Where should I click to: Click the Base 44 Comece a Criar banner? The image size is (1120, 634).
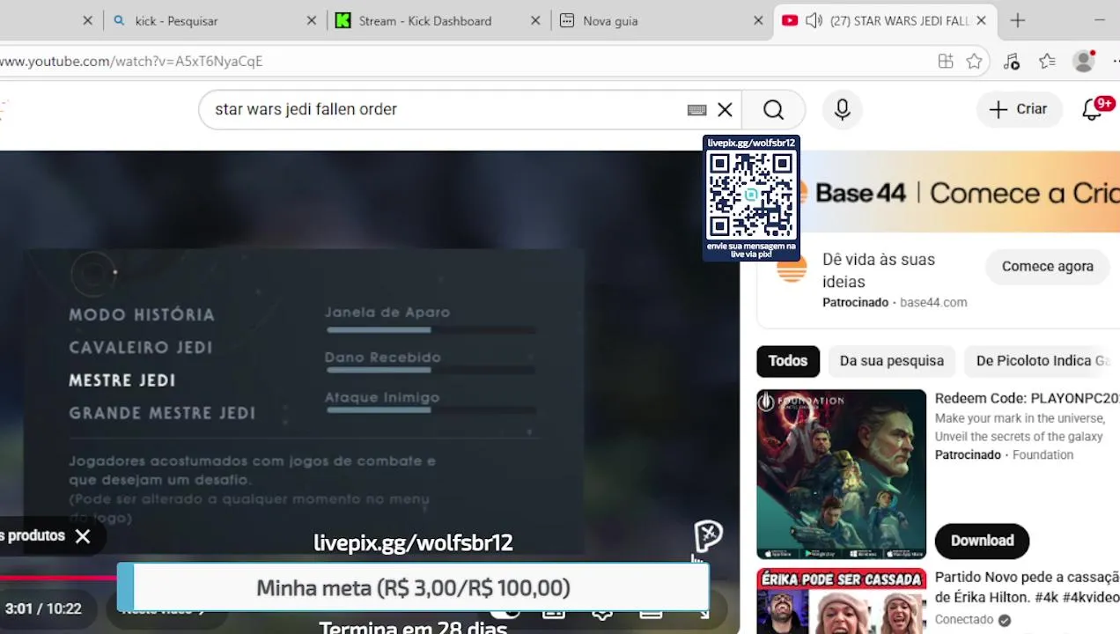[960, 192]
